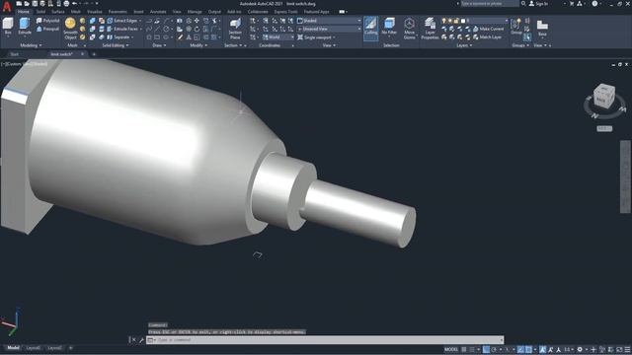The width and height of the screenshot is (632, 355).
Task: Switch to Layout1 tab
Action: click(33, 348)
